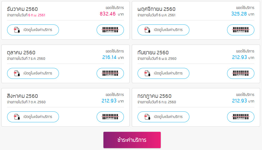
Task: Click the barcode icon for ธันวาคม 2560
Action: tap(110, 30)
